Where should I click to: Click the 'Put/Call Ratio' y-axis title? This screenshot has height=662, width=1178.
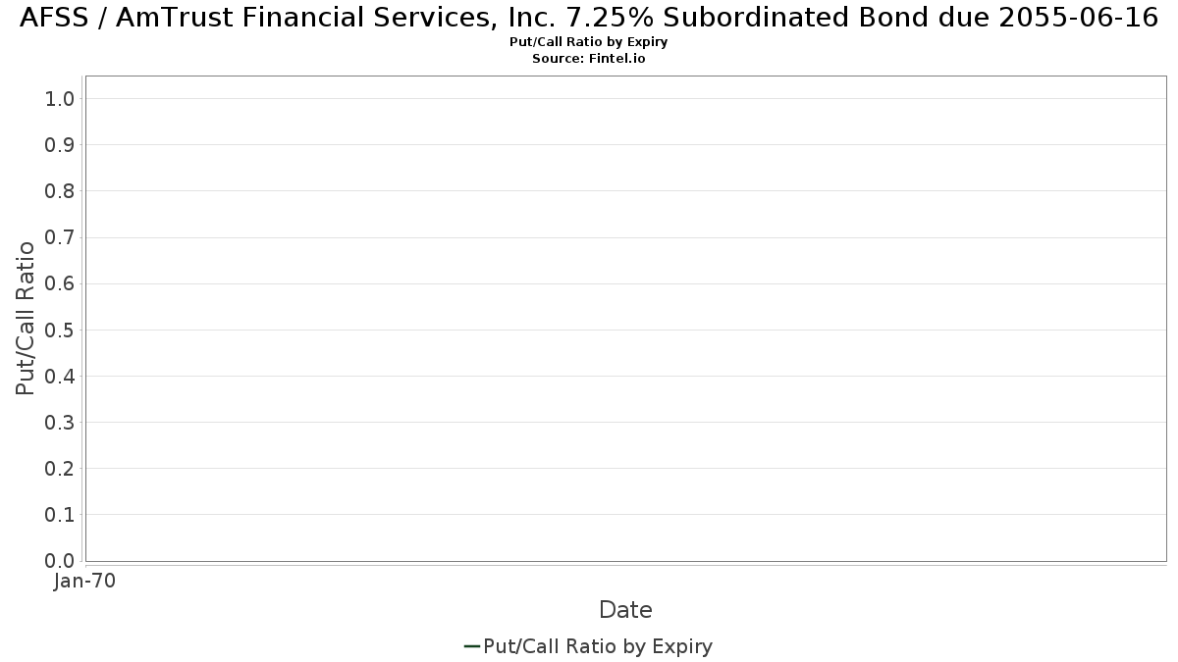tap(26, 318)
